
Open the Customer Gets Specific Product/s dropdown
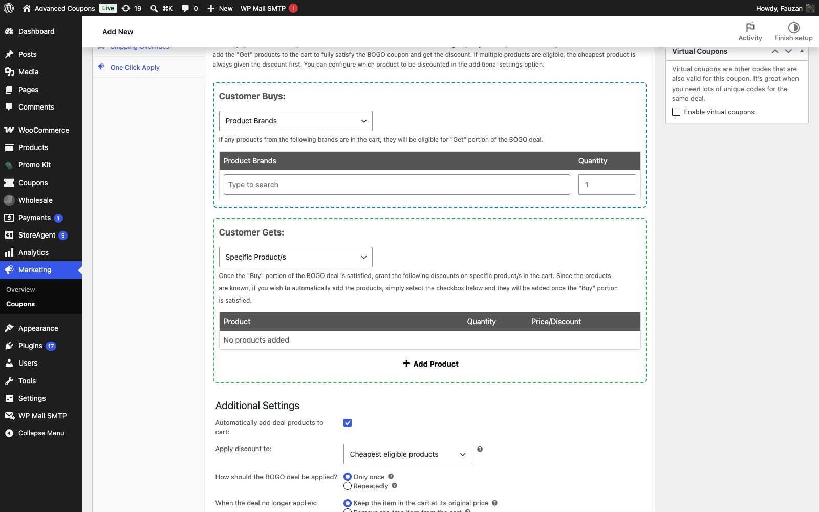point(295,257)
